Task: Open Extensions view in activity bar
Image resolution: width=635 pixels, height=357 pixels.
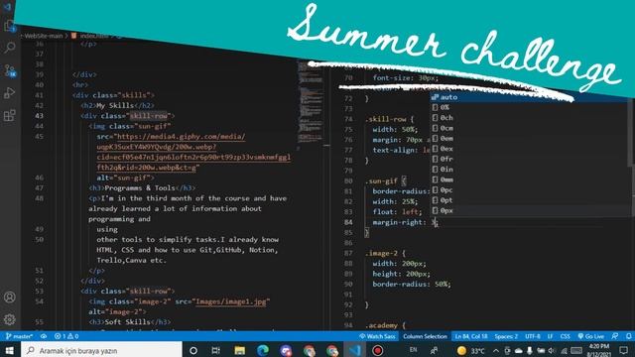Action: pos(10,115)
